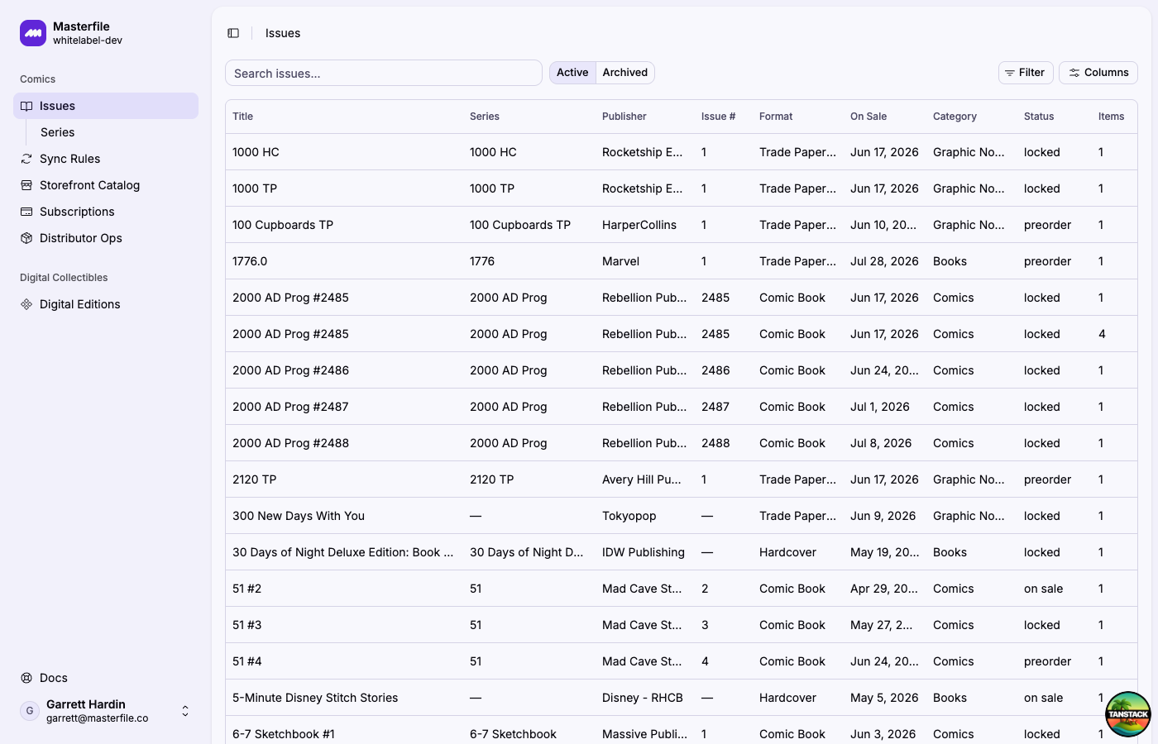The image size is (1158, 744).
Task: Open the Filter options
Action: pos(1026,73)
